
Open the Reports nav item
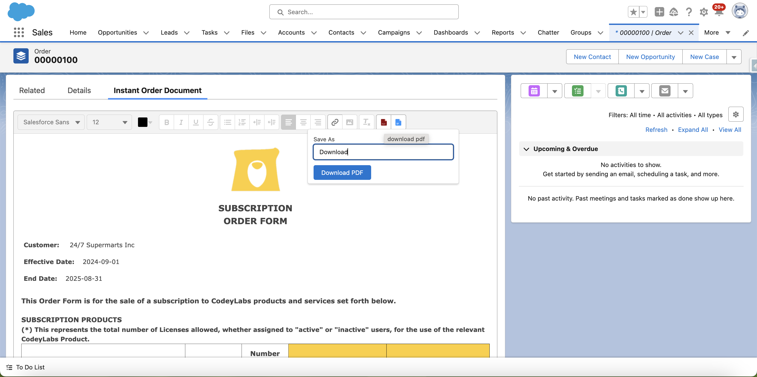(503, 33)
